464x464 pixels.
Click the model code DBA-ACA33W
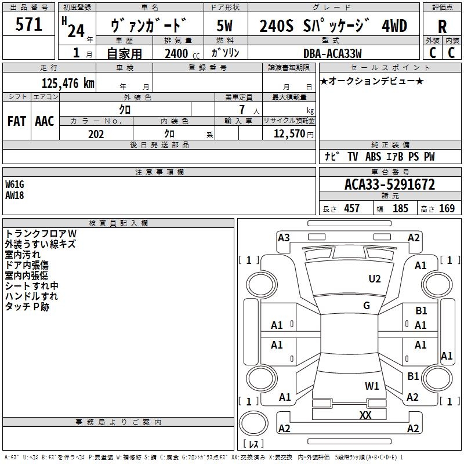pyautogui.click(x=332, y=53)
